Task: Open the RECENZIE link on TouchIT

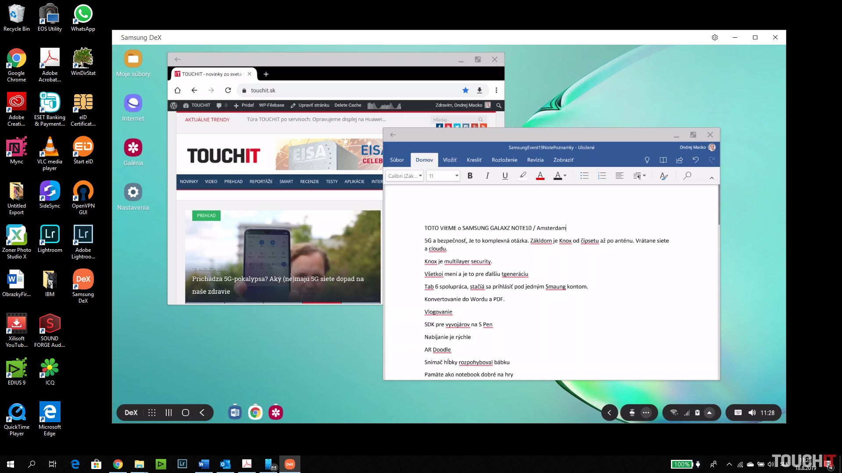Action: [x=309, y=182]
